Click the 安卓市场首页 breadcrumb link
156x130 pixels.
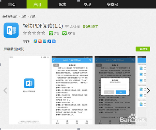click(10, 17)
